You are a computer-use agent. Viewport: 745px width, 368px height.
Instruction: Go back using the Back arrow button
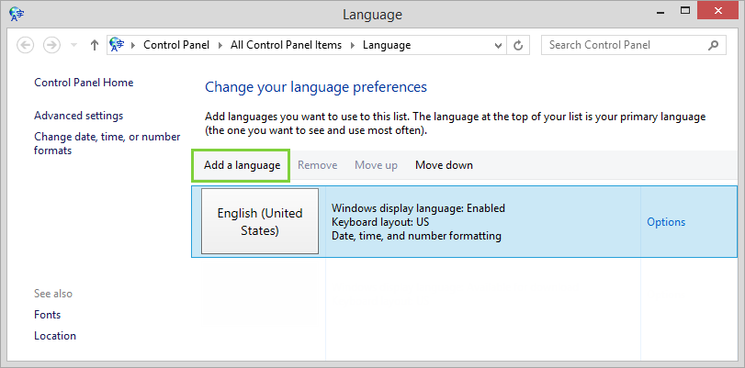[26, 45]
